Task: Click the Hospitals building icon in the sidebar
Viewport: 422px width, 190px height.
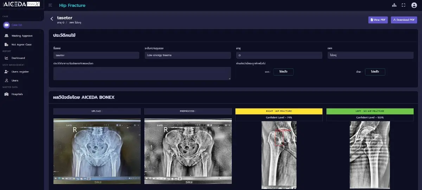Action: (6, 94)
